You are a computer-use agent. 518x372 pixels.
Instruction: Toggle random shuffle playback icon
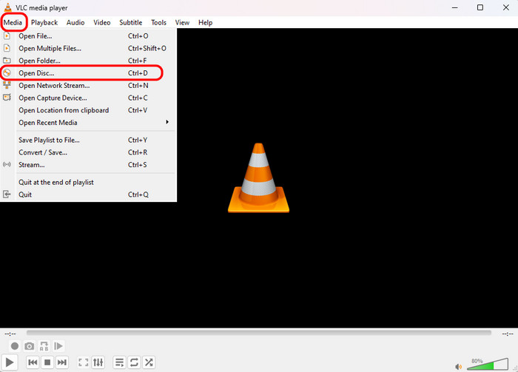[149, 362]
